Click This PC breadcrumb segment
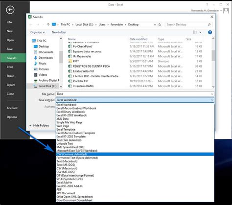The width and height of the screenshot is (232, 205). point(65,24)
